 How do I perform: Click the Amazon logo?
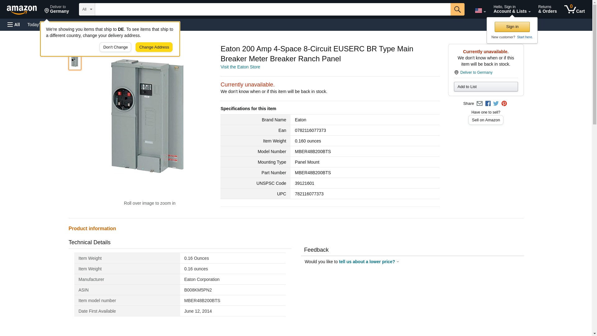coord(22,10)
